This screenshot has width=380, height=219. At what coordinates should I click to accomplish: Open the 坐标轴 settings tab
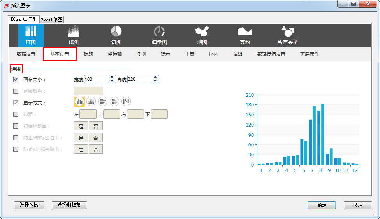[x=115, y=54]
